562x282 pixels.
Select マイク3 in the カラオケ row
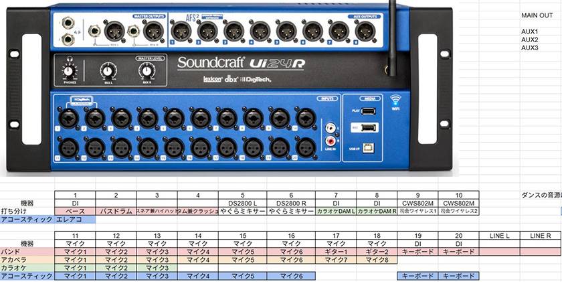(x=157, y=268)
